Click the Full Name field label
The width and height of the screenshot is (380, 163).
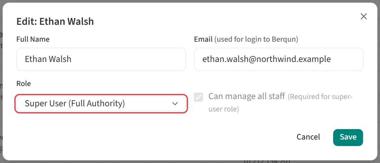(x=33, y=39)
